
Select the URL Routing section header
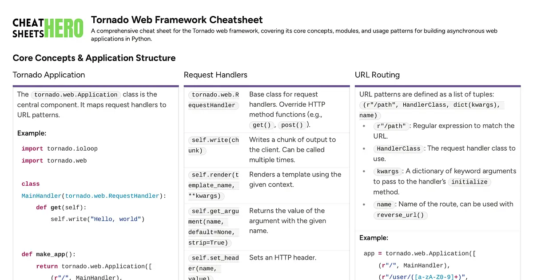click(x=377, y=75)
